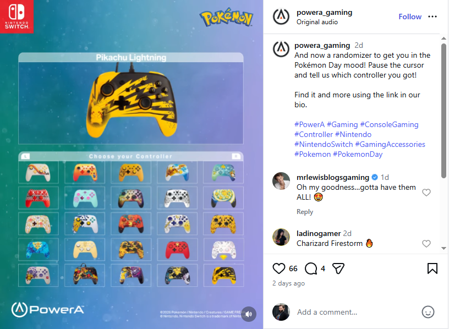Click the scrollbar up arrow
449x329 pixels.
[x=443, y=38]
